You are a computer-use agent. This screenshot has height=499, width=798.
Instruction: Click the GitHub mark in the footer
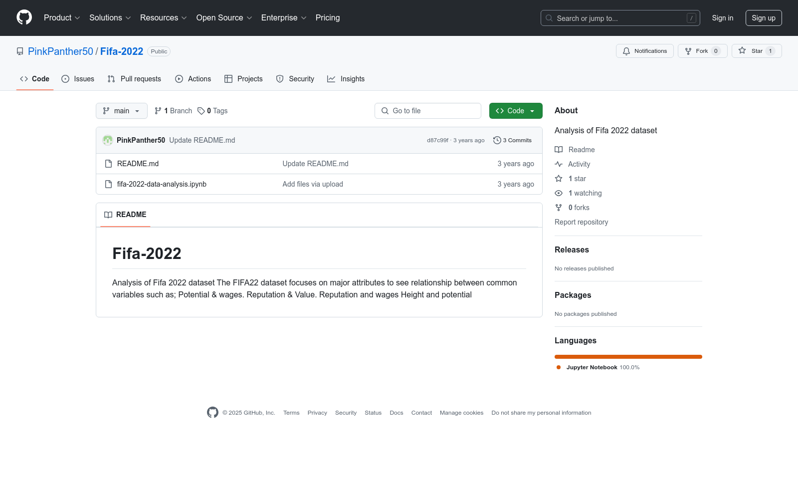(x=212, y=413)
